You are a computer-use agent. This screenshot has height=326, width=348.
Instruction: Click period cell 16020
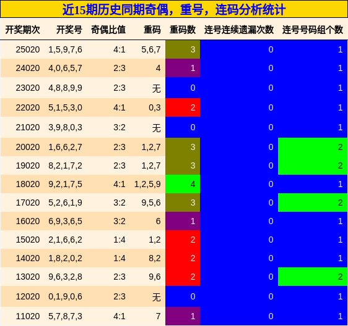(28, 221)
